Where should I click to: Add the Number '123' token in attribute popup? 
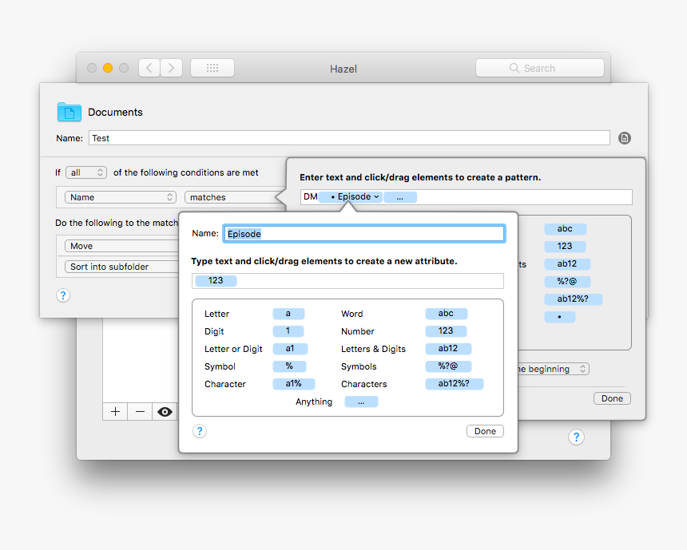click(x=446, y=331)
